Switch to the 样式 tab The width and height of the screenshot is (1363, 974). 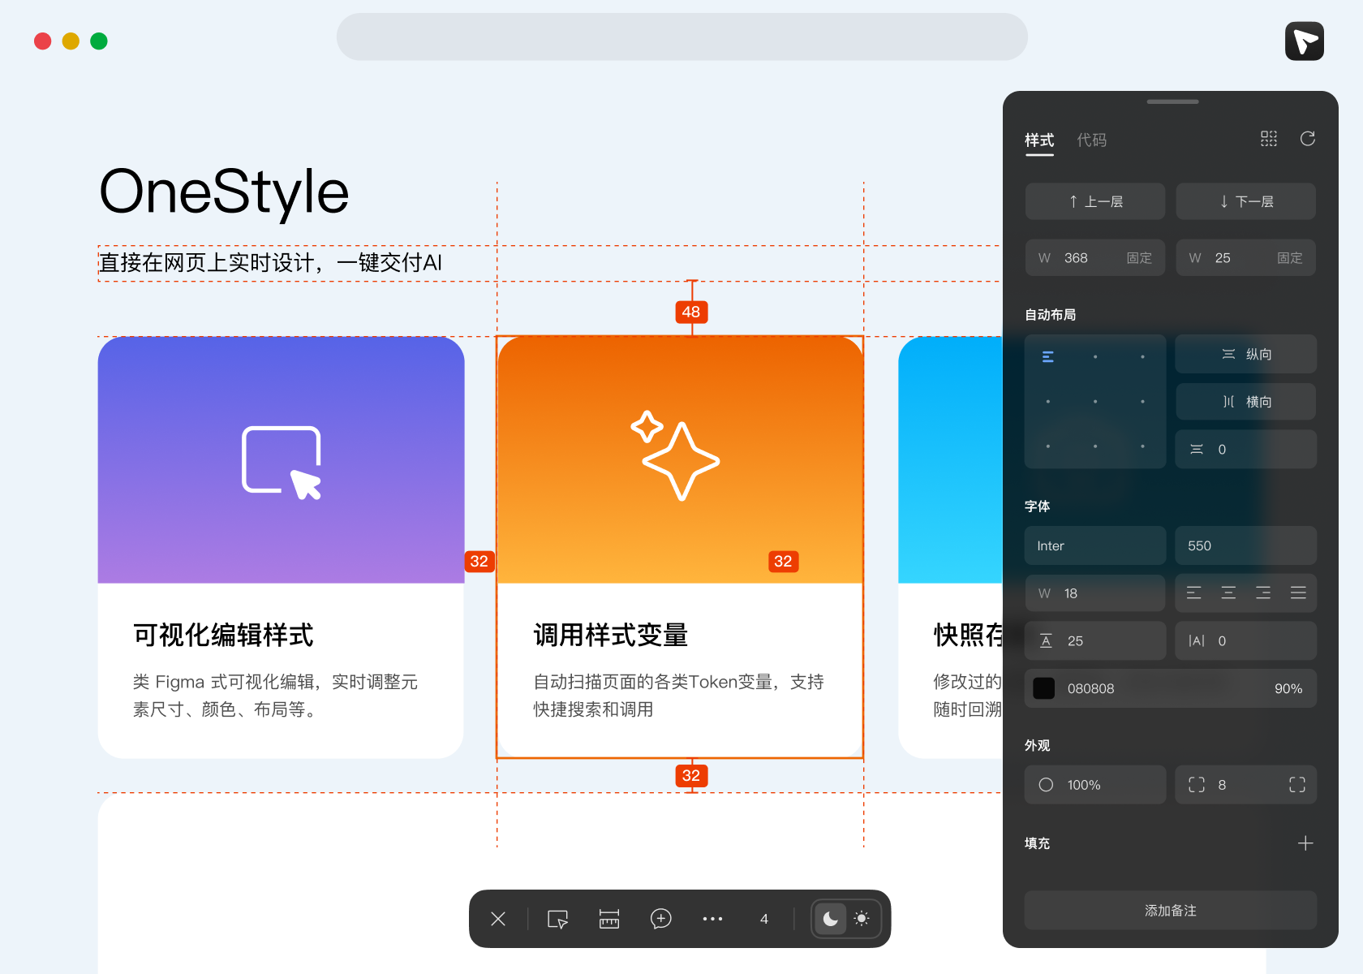tap(1039, 140)
